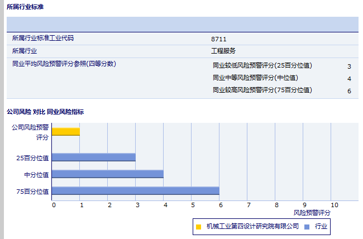Select the 所属行业标准 section heading

click(x=25, y=7)
